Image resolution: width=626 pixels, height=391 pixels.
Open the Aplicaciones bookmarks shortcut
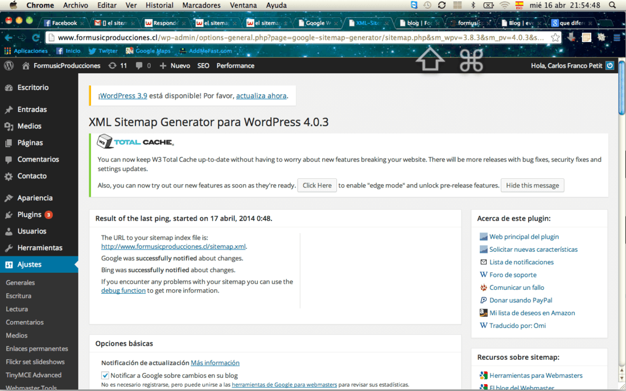26,51
